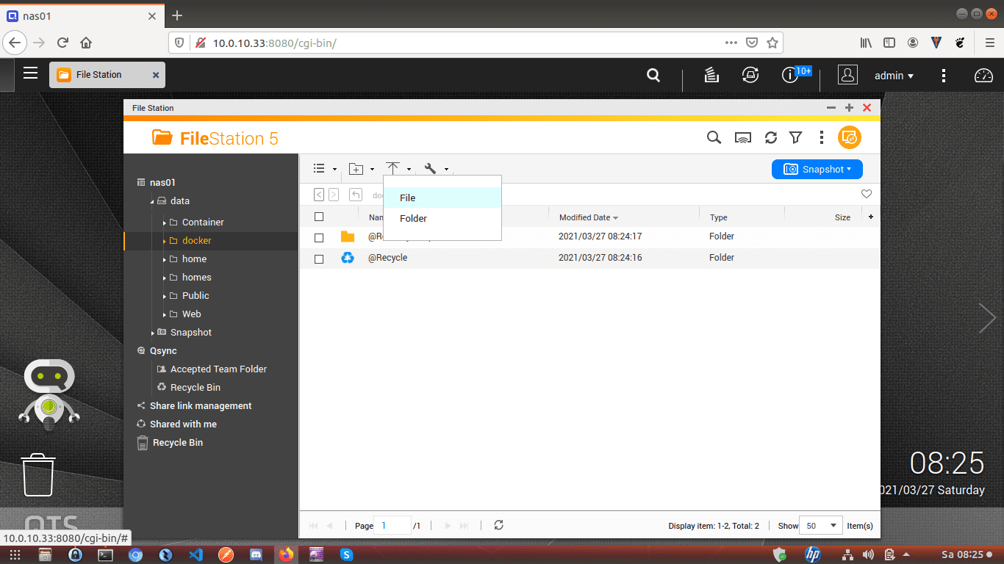Add a column with the plus button
This screenshot has width=1004, height=564.
coord(871,217)
